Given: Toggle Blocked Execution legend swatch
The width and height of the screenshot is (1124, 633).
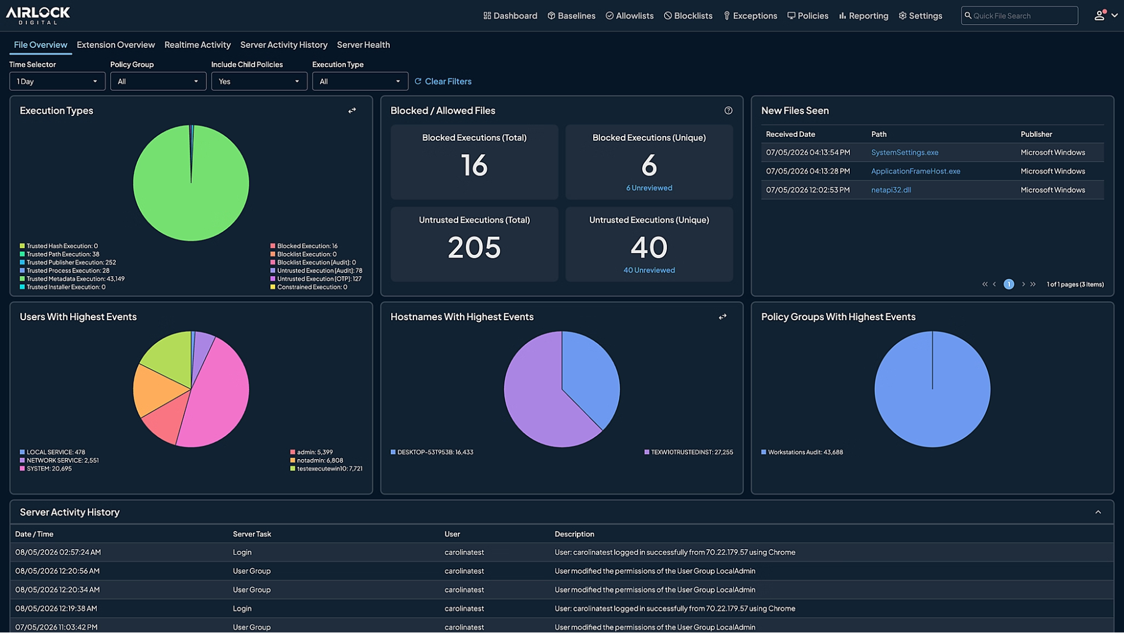Looking at the screenshot, I should [273, 246].
